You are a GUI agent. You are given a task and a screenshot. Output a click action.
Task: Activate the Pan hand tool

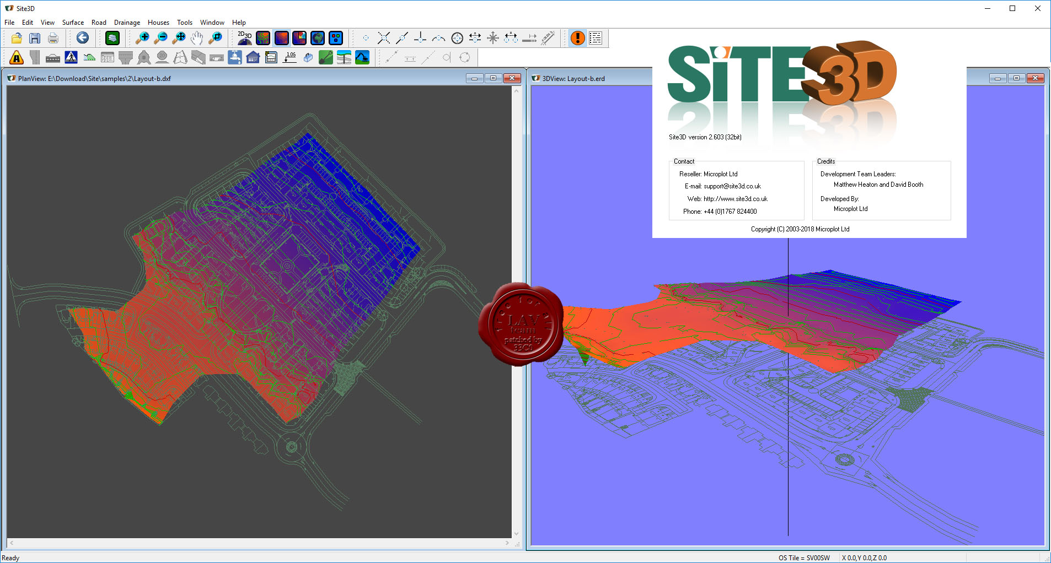(197, 38)
